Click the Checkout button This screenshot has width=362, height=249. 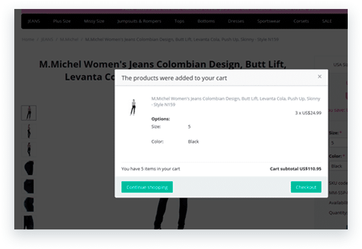[306, 187]
